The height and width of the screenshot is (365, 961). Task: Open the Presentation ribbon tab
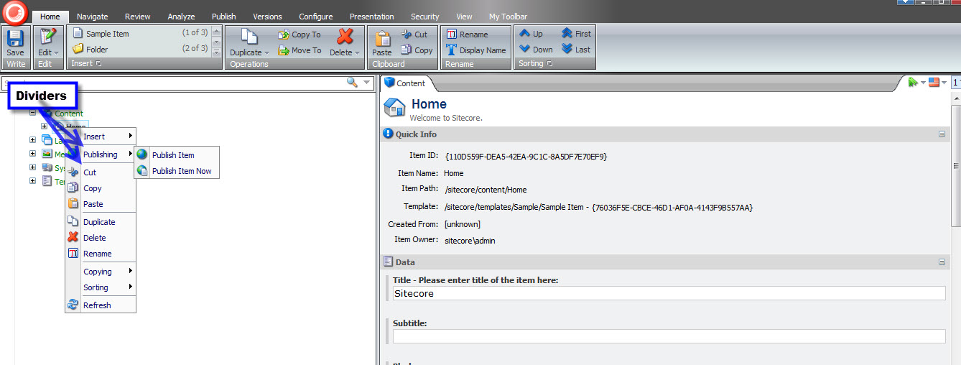pyautogui.click(x=371, y=17)
